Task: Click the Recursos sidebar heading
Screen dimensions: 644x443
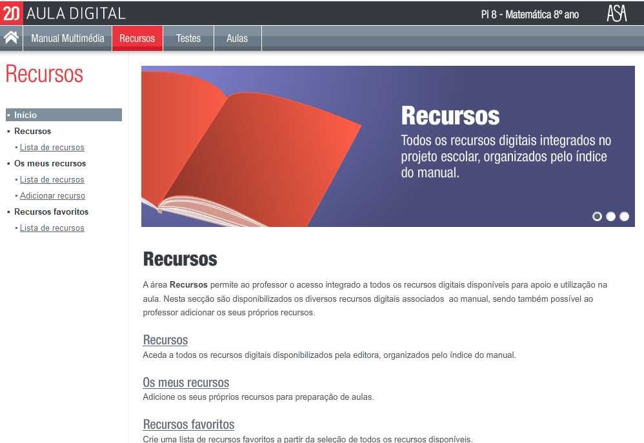Action: (x=32, y=131)
